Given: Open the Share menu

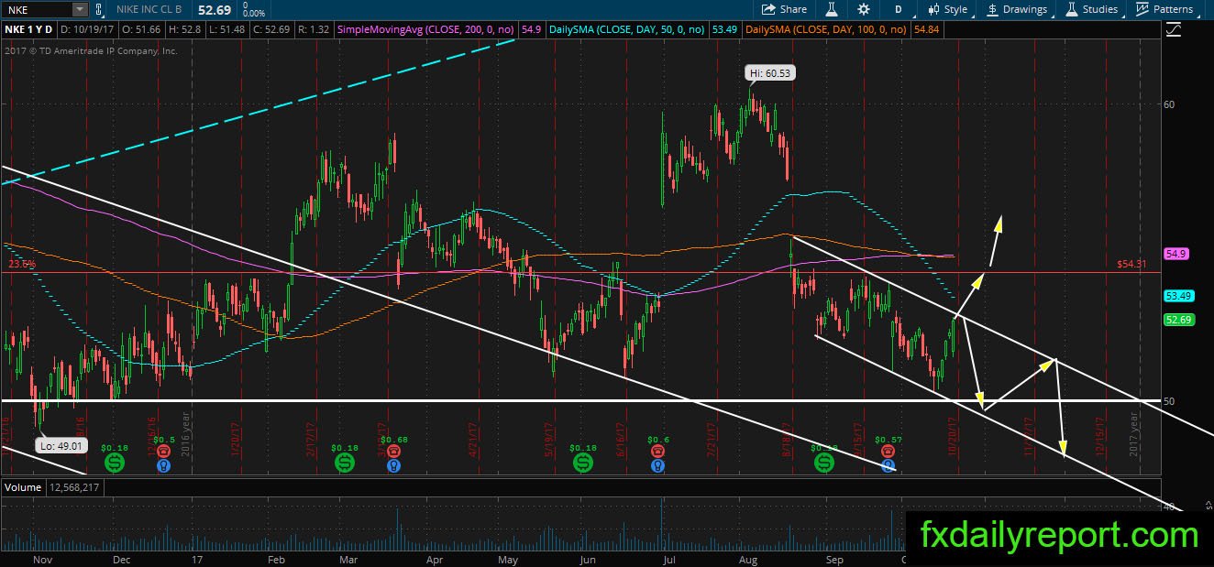Looking at the screenshot, I should click(785, 9).
